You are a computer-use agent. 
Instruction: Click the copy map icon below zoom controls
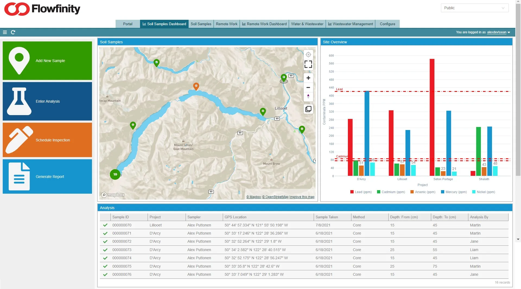[308, 109]
